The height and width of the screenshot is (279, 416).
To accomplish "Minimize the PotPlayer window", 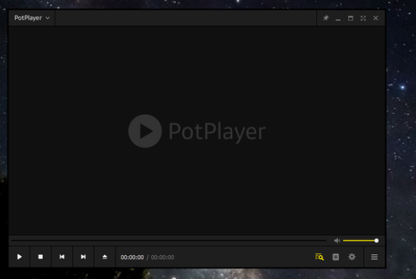I will point(338,18).
